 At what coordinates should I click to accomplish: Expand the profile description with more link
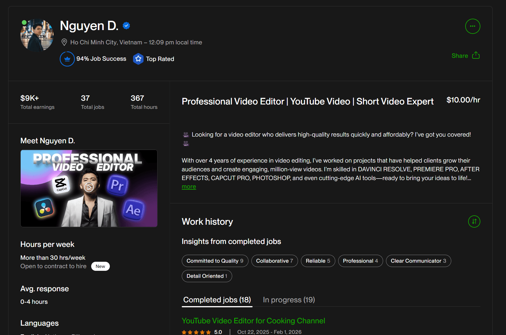(x=189, y=187)
